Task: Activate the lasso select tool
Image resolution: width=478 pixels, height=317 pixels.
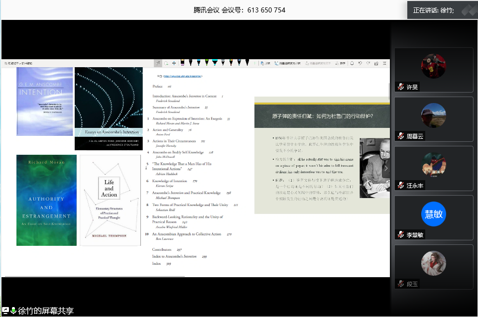Action: [166, 63]
